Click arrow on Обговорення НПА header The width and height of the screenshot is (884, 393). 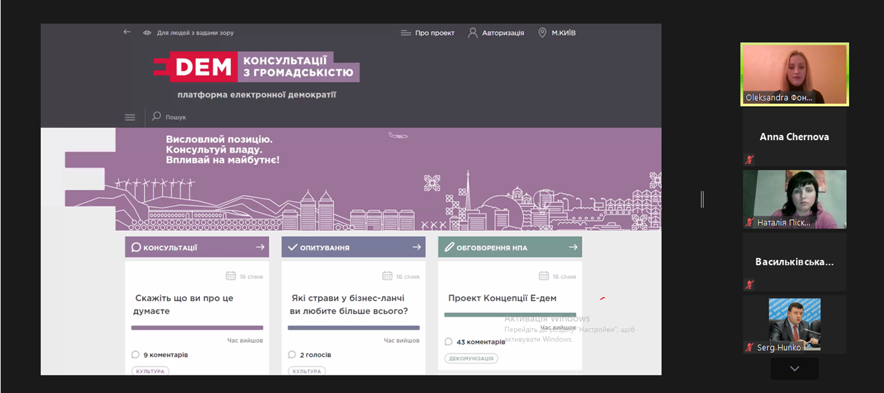click(573, 247)
